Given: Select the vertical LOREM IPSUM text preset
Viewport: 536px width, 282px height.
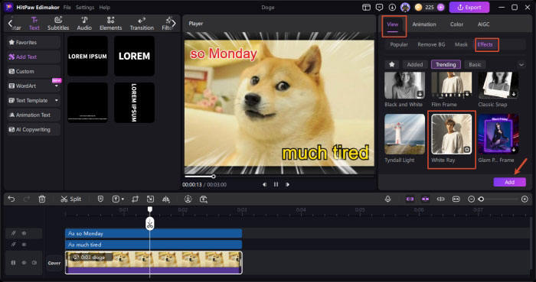Looking at the screenshot, I should pyautogui.click(x=134, y=102).
